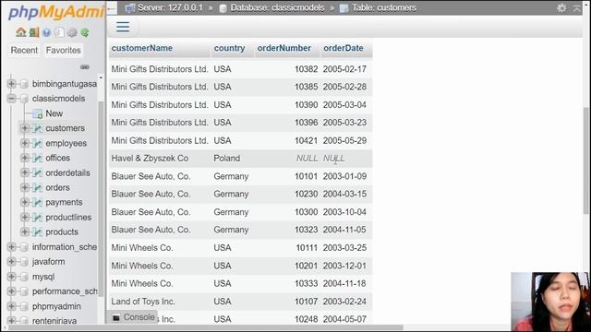Click the main page vertical scrollbar
Screen dimensions: 591x332
point(586,160)
